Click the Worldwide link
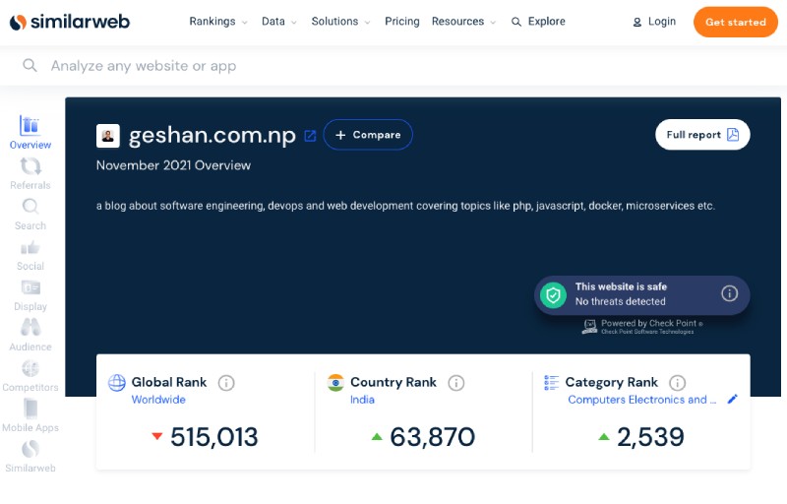This screenshot has width=787, height=504. 158,400
